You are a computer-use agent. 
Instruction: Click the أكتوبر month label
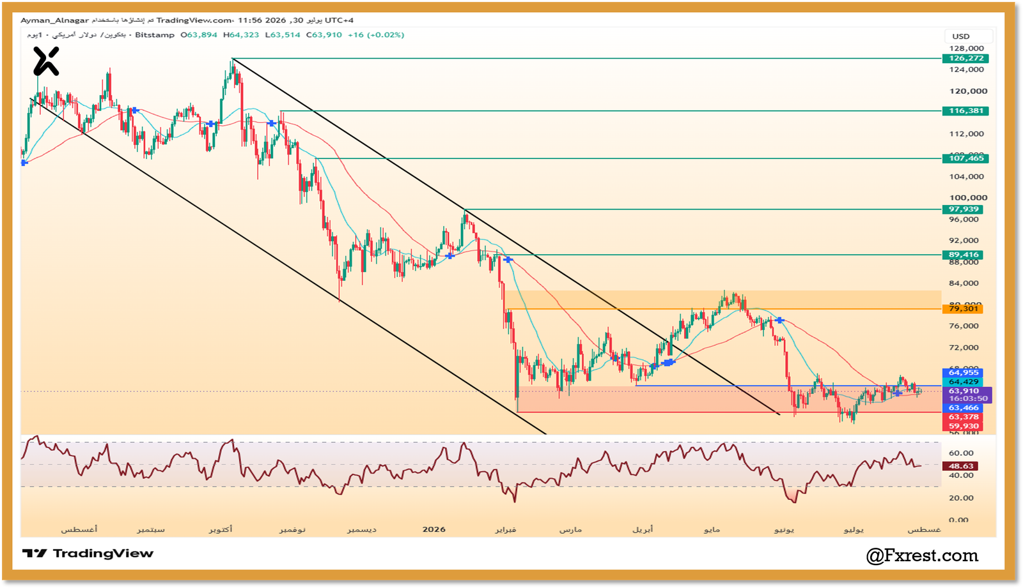[220, 530]
